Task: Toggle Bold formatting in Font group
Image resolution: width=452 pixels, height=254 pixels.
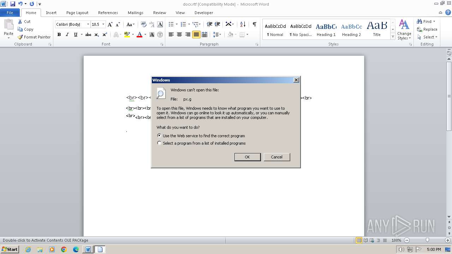Action: coord(59,35)
